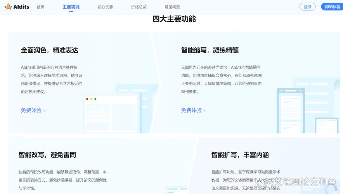Viewport: 343px width, 194px height.
Task: Click the 四大主要功能 page title
Action: tap(174, 19)
